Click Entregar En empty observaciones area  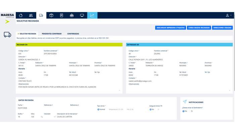coord(179,88)
